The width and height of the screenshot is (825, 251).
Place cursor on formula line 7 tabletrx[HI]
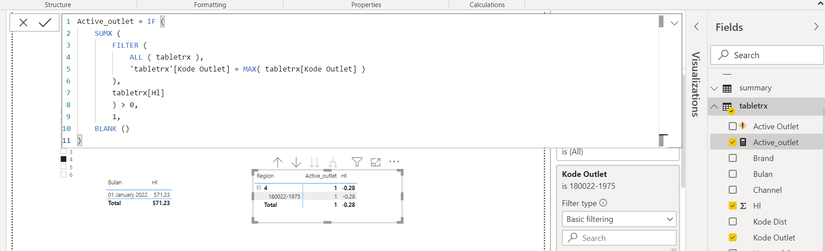coord(138,93)
